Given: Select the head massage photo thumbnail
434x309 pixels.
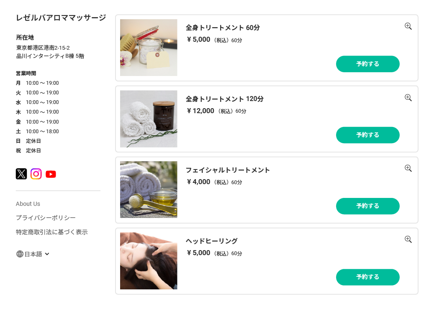Looking at the screenshot, I should tap(149, 261).
